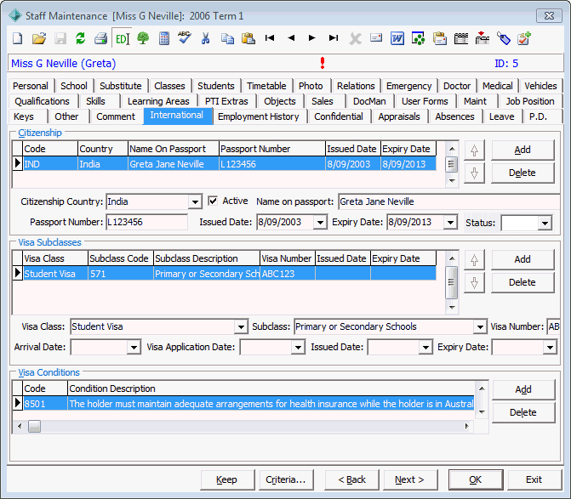Click the calculator toolbar icon
Image resolution: width=571 pixels, height=499 pixels.
(x=164, y=38)
